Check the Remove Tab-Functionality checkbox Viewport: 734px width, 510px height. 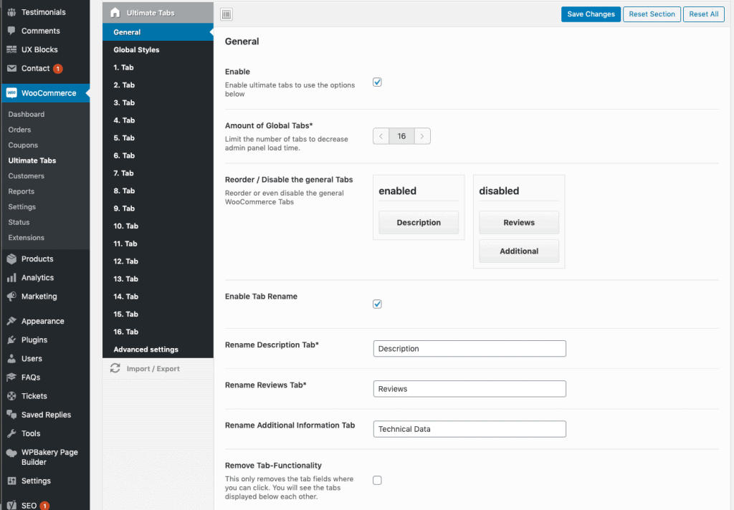point(377,480)
